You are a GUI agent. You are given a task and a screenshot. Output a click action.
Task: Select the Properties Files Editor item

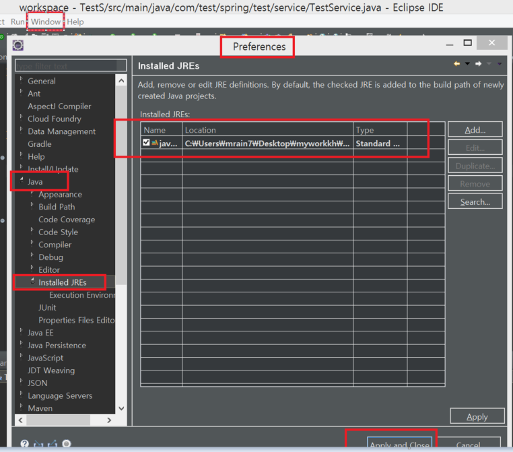(x=77, y=320)
